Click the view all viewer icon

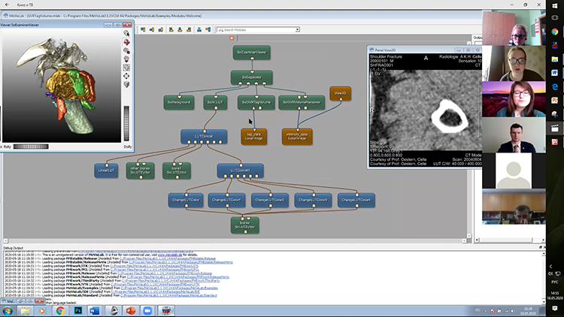(x=126, y=68)
